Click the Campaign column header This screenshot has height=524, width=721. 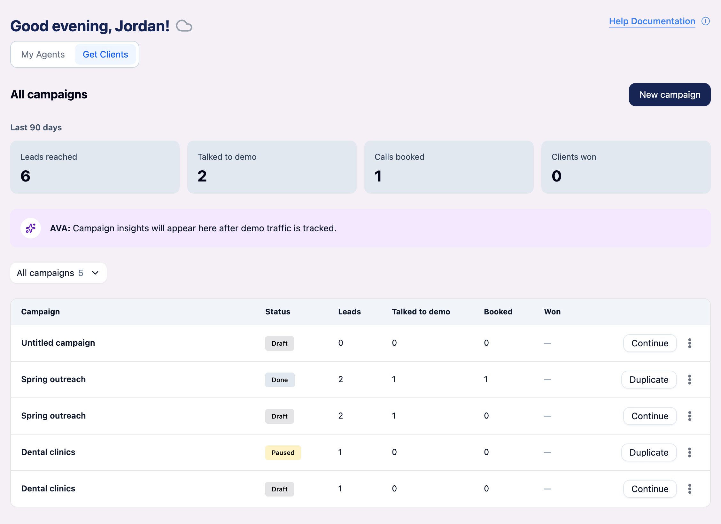(x=41, y=312)
